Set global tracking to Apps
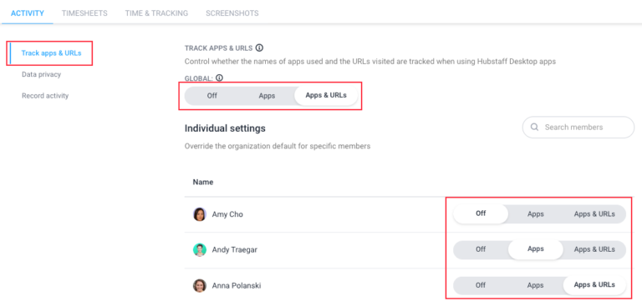 (267, 96)
